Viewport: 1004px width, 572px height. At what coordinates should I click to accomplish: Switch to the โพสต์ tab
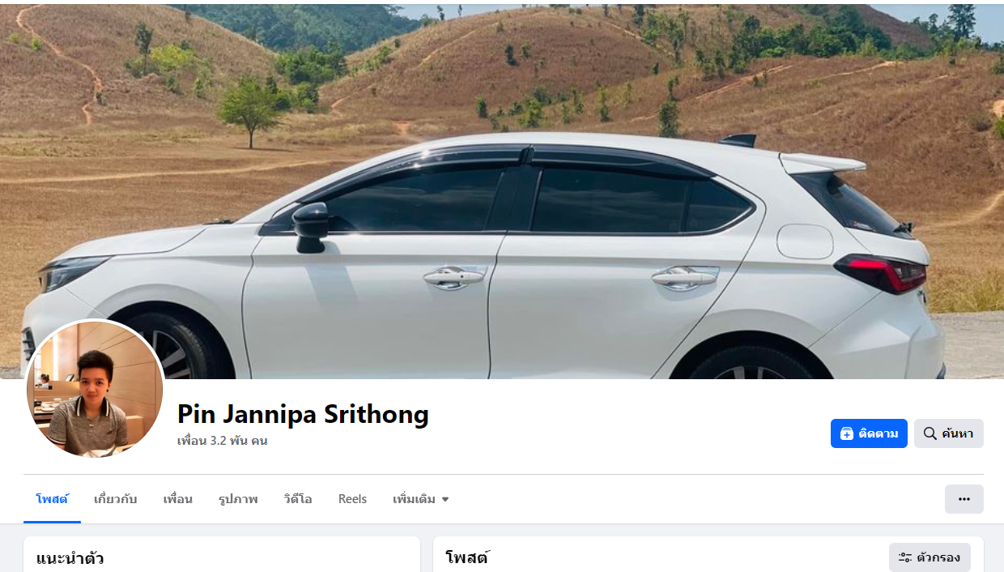[x=52, y=499]
